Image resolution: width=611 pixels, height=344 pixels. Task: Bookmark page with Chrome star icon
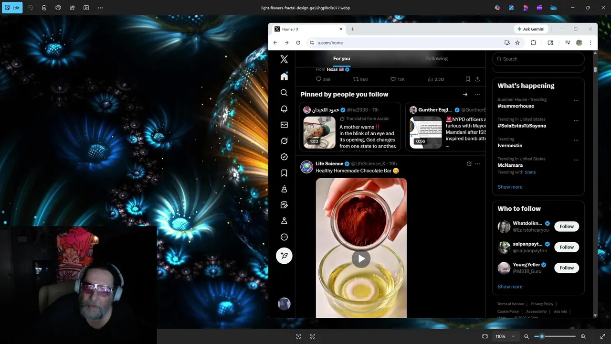point(517,43)
